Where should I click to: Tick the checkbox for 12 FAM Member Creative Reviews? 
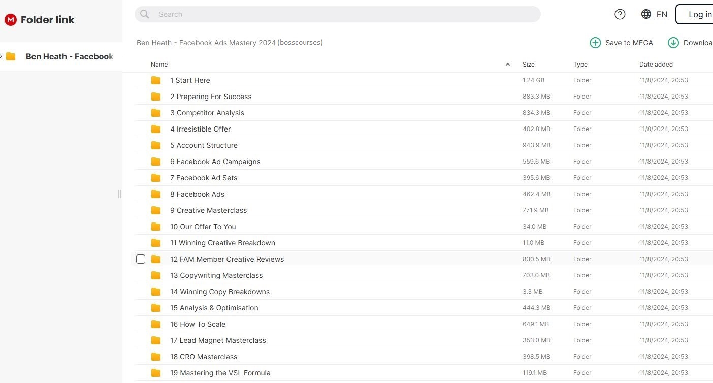tap(141, 259)
